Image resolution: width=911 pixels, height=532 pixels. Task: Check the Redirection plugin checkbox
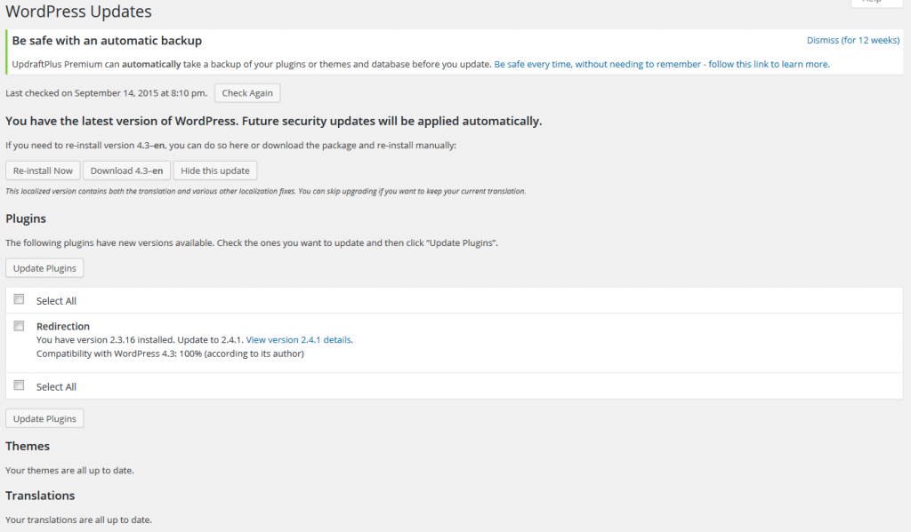(19, 325)
